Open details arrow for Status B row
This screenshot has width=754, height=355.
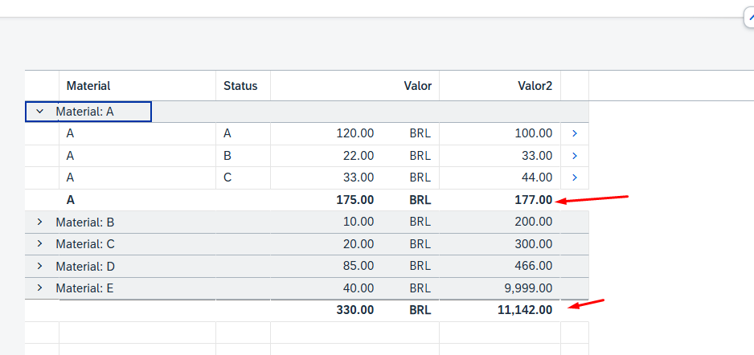574,156
